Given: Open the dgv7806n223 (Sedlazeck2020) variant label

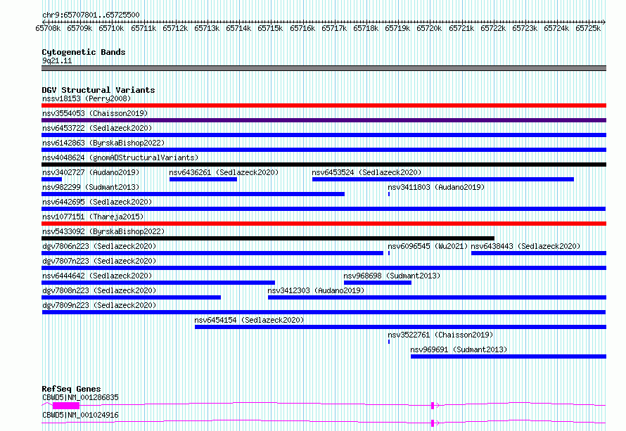Looking at the screenshot, I should tap(99, 246).
